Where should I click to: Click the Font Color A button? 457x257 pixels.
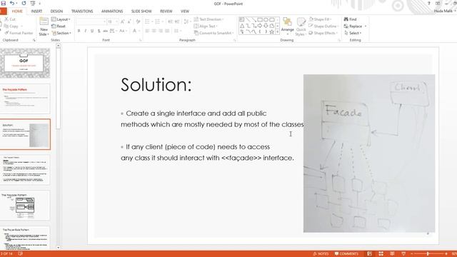point(134,31)
